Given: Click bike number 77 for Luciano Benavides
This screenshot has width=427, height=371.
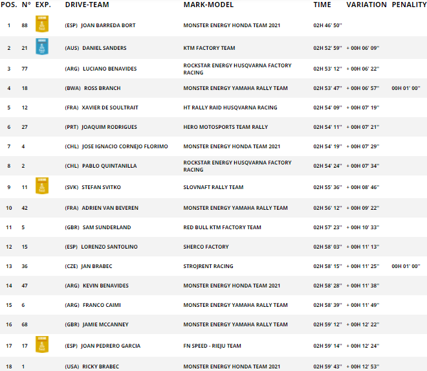Looking at the screenshot, I should click(25, 69).
